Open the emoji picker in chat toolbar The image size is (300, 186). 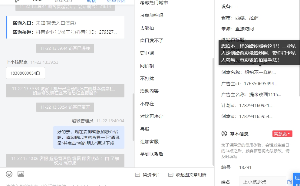[9, 174]
